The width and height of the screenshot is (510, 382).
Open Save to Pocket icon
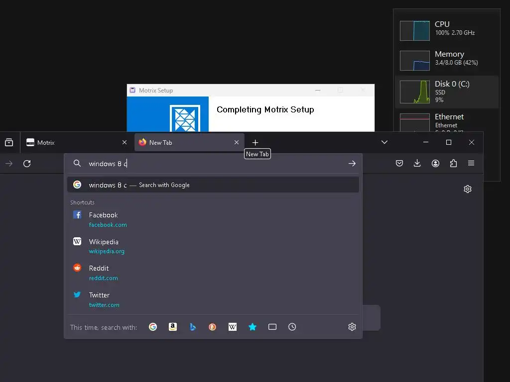pyautogui.click(x=399, y=163)
